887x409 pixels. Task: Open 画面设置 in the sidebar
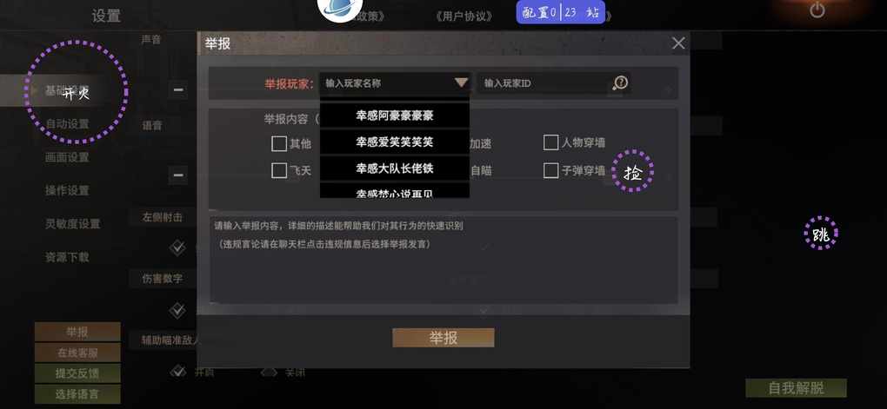tap(67, 158)
